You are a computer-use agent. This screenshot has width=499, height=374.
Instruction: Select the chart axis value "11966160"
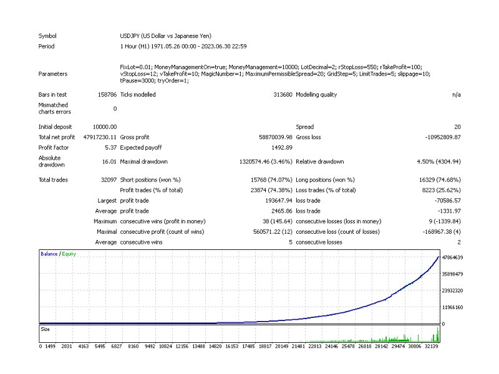(x=453, y=307)
